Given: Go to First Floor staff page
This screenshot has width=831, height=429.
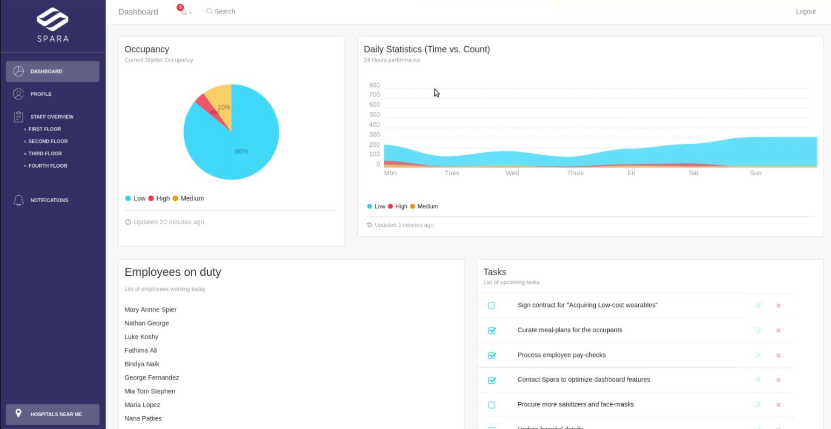Looking at the screenshot, I should point(44,129).
